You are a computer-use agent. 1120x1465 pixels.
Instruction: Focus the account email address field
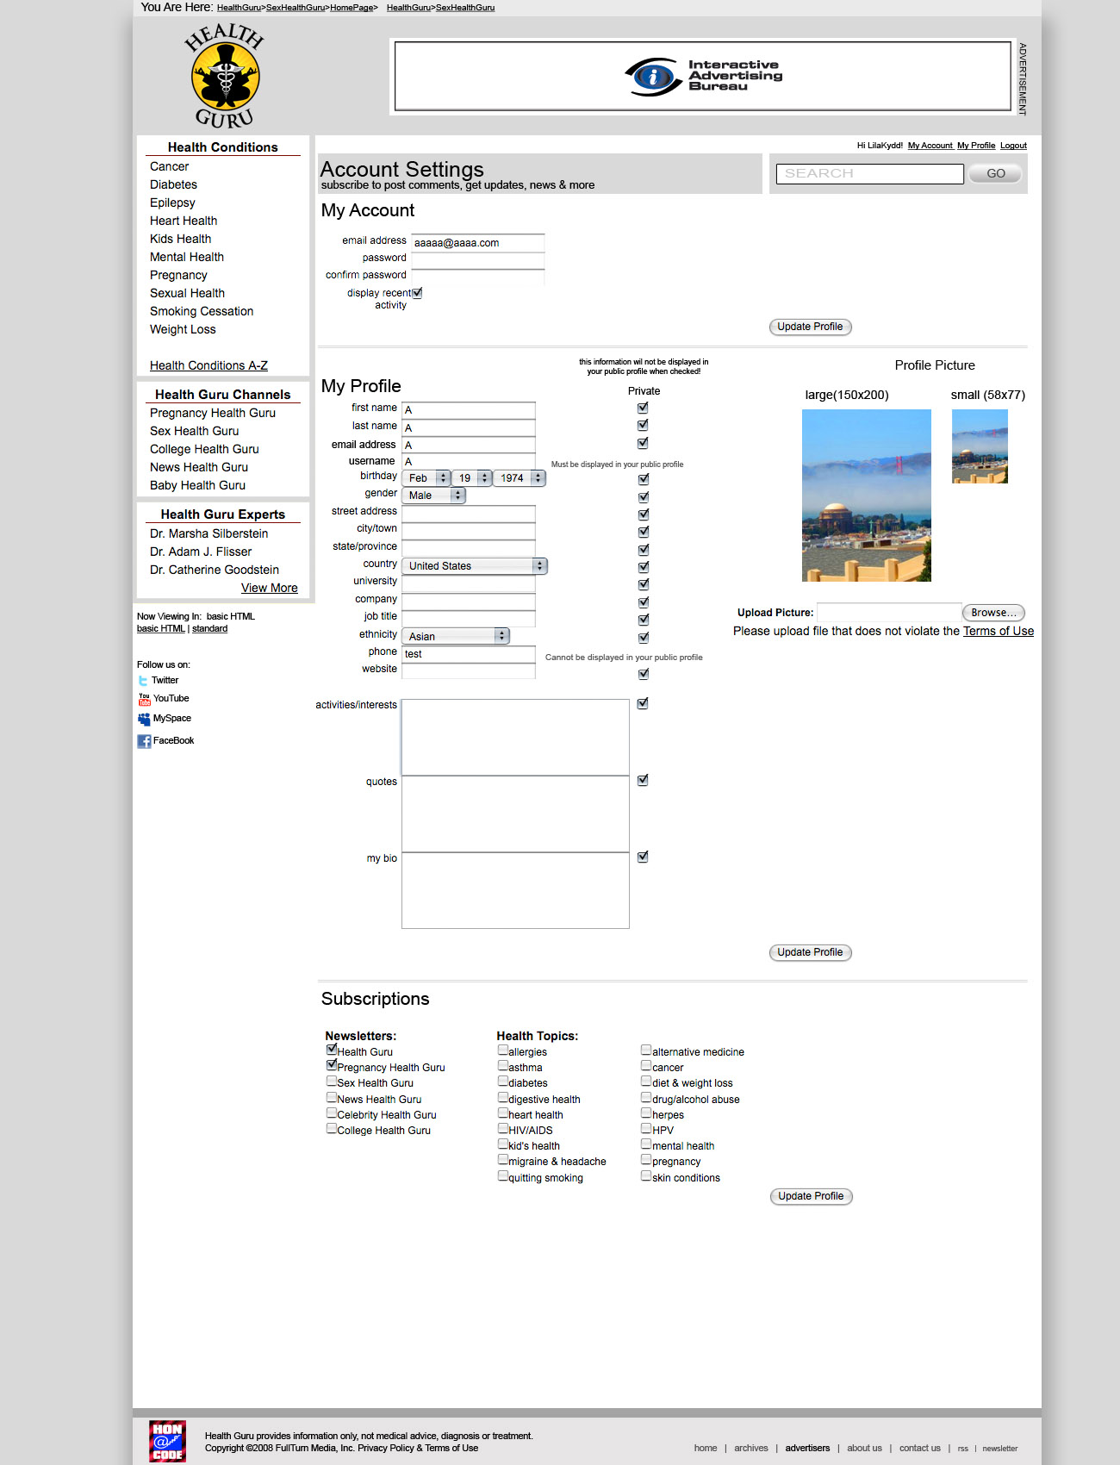[478, 243]
